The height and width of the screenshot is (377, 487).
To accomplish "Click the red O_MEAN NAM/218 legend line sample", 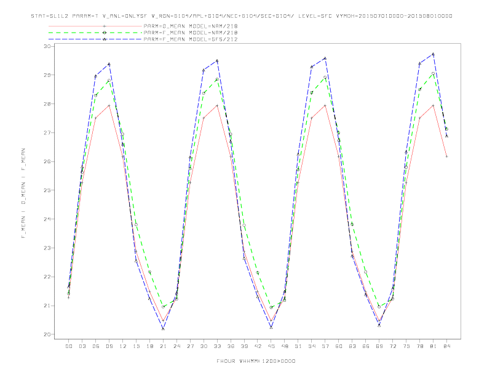I will 95,26.
